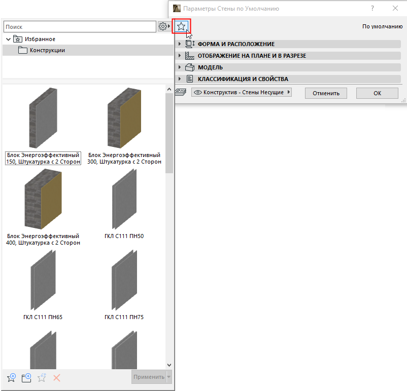
Task: Collapse the Избранное tree node
Action: [x=8, y=38]
